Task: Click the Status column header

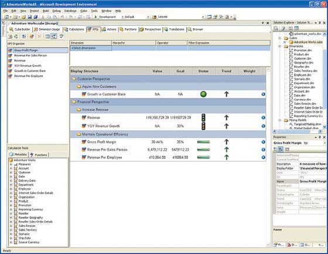Action: (x=203, y=71)
